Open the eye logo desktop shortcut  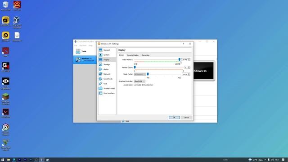[x=6, y=83]
